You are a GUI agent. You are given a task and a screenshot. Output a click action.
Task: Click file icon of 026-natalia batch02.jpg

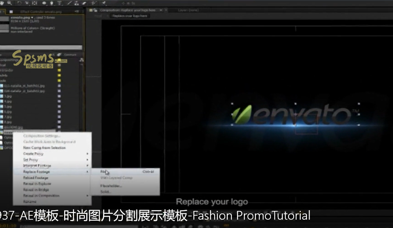click(1, 91)
